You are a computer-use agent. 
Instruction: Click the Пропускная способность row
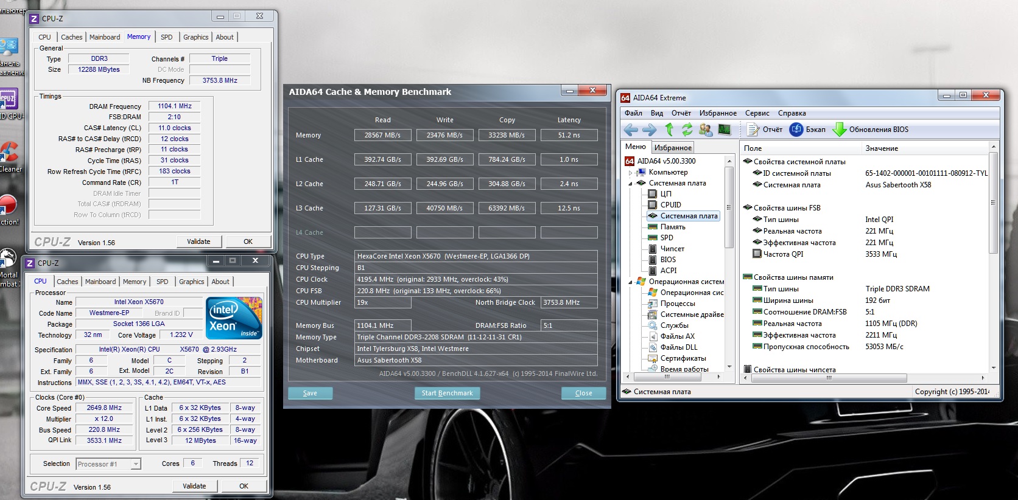(x=865, y=347)
